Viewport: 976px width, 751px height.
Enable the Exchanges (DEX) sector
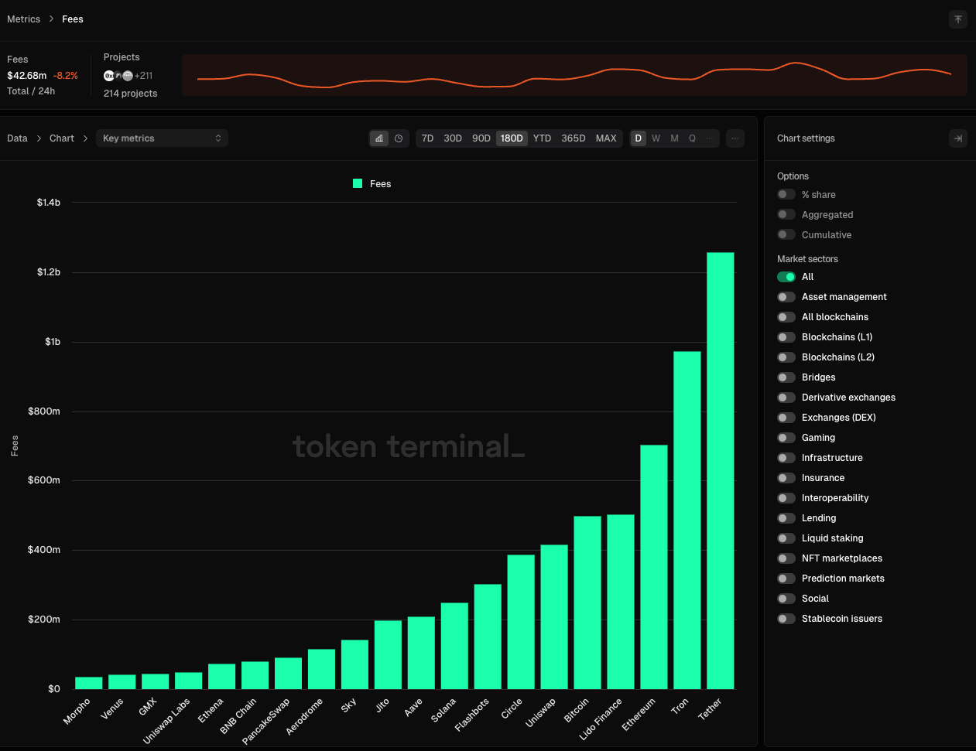[x=786, y=418]
